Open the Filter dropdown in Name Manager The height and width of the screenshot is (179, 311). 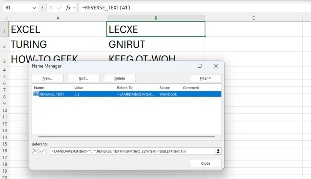pos(206,78)
